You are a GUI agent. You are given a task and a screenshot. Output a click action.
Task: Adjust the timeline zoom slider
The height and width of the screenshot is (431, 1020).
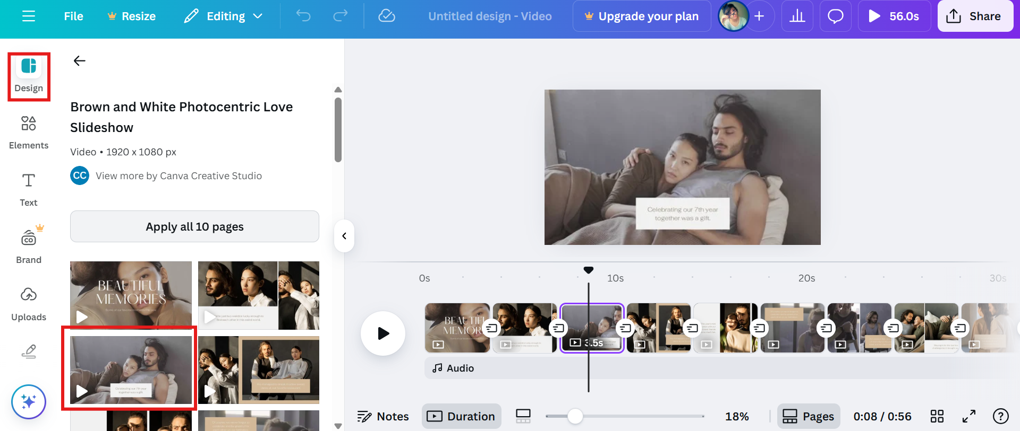click(x=575, y=416)
